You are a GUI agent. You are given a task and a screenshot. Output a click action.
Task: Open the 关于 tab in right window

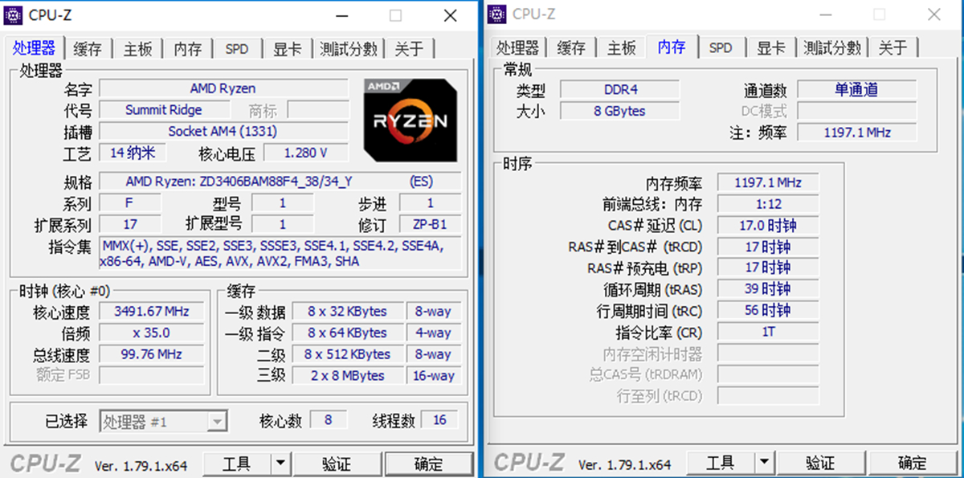click(x=893, y=47)
